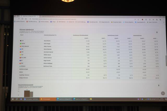This screenshot has width=167, height=111.
Task: Open the first bookmark in bookmarks bar
Action: point(20,22)
